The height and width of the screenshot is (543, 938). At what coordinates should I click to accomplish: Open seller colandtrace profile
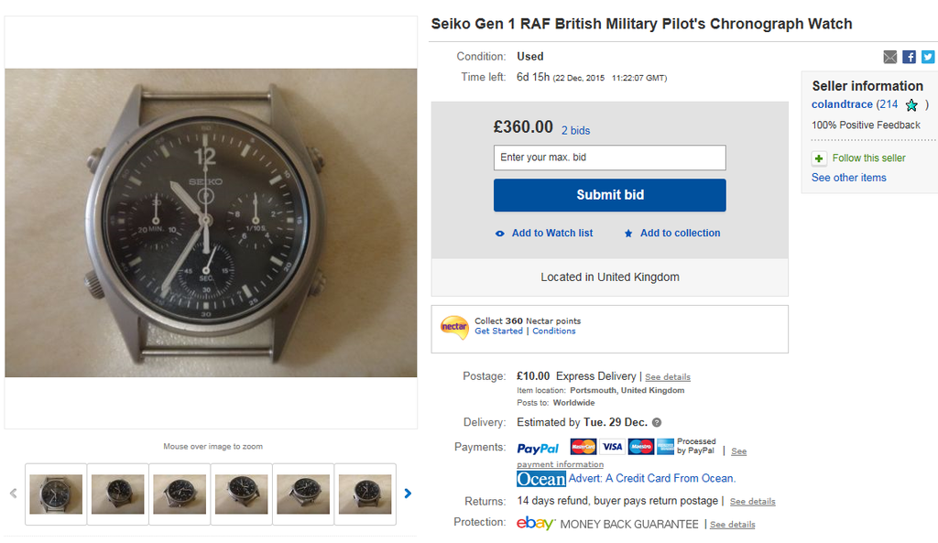click(842, 105)
